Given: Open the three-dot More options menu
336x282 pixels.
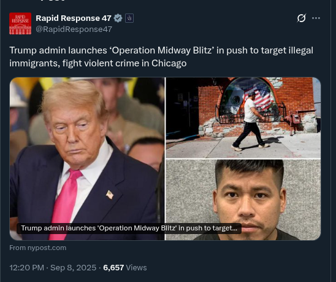Looking at the screenshot, I should (316, 18).
